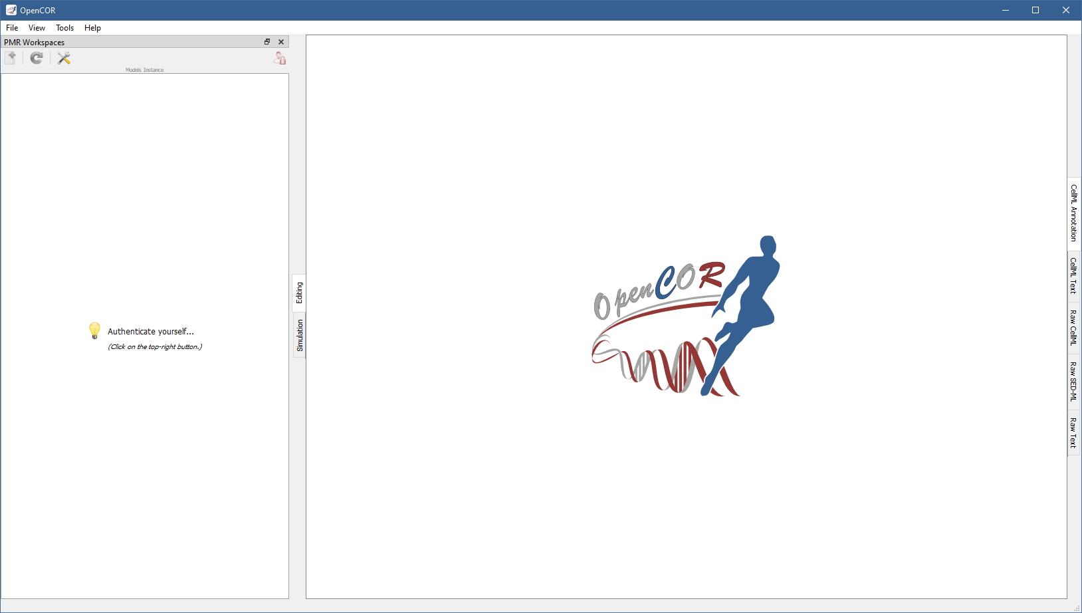Open the Tools menu
Viewport: 1082px width, 613px height.
[64, 28]
